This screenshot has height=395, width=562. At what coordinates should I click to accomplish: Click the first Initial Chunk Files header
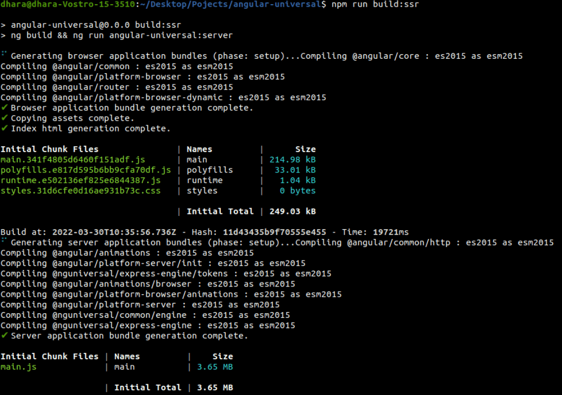(50, 149)
